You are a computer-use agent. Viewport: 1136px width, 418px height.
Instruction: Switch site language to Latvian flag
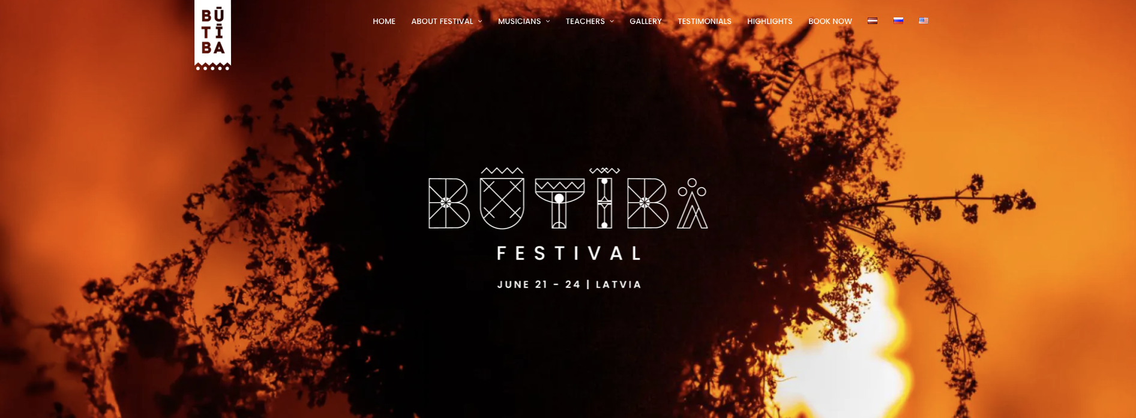(873, 20)
